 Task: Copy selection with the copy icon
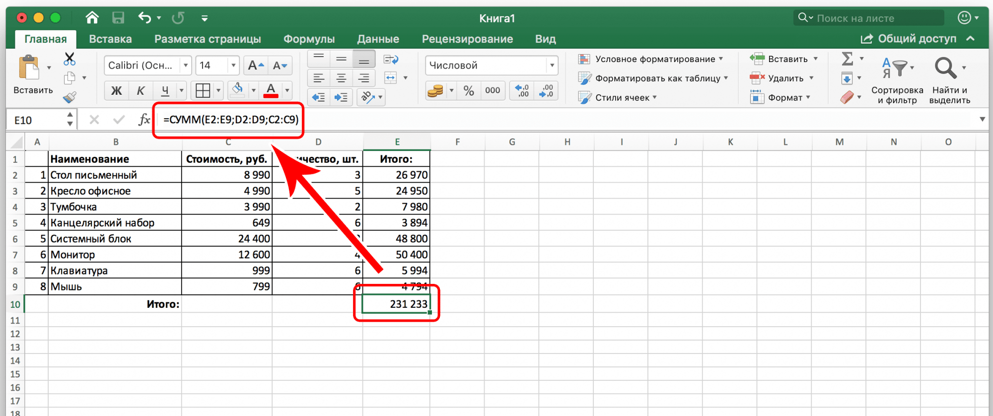(x=70, y=78)
